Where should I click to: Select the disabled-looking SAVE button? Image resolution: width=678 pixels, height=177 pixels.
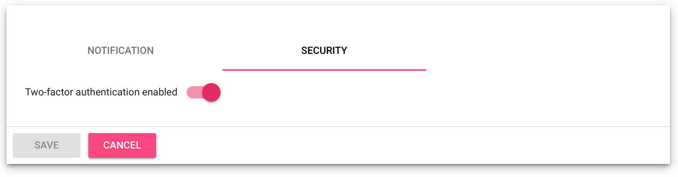[47, 145]
